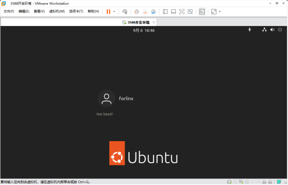The width and height of the screenshot is (288, 185).
Task: Toggle the thumbnail bar view
Action: (173, 12)
